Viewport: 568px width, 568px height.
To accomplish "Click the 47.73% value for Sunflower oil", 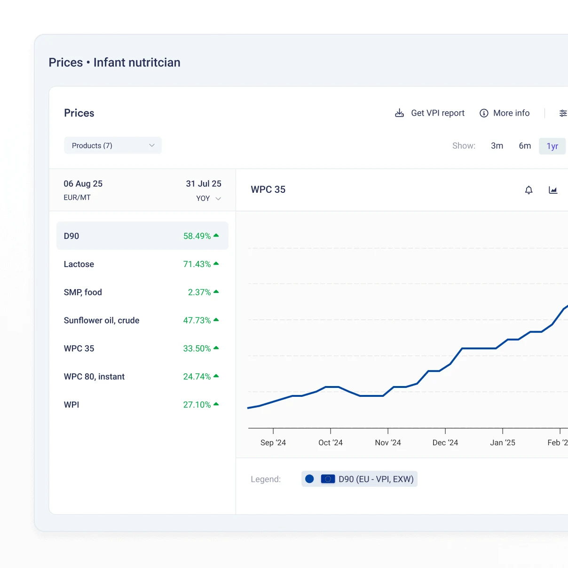I will pos(197,320).
